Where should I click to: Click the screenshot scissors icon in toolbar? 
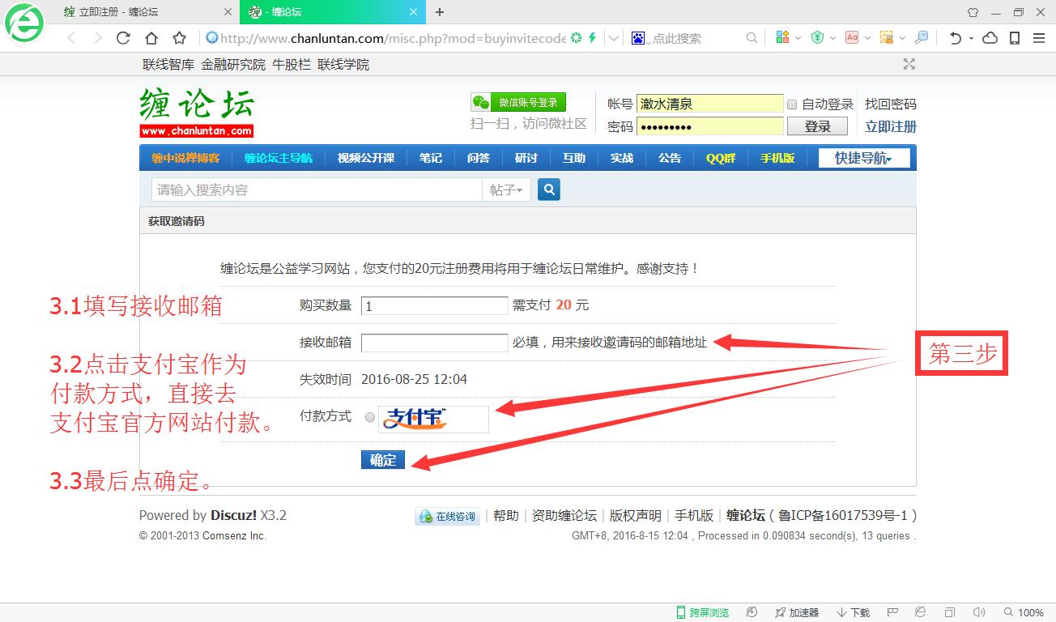pos(887,38)
